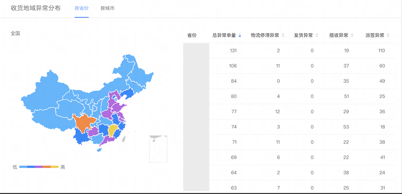Click the 总异常单量 column header label
The image size is (402, 194).
pyautogui.click(x=224, y=36)
